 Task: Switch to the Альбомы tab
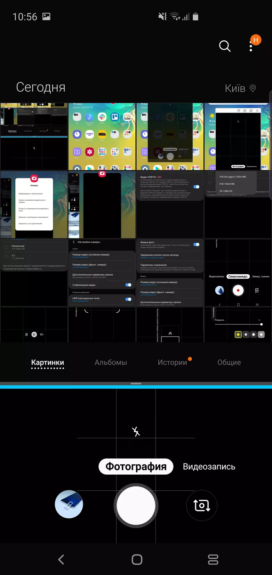point(111,363)
